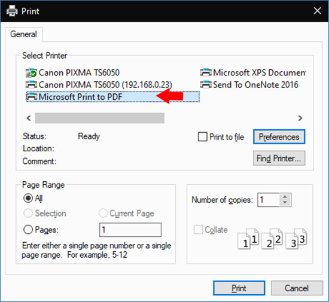Screen dimensions: 329x302
Task: Click the printer icon in the title bar
Action: point(12,11)
